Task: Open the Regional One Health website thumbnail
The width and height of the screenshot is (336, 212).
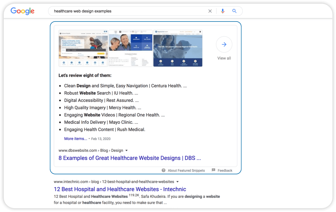Action: [x=178, y=48]
